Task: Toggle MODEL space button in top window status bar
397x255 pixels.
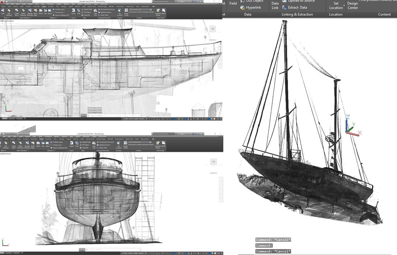Action: [x=141, y=119]
